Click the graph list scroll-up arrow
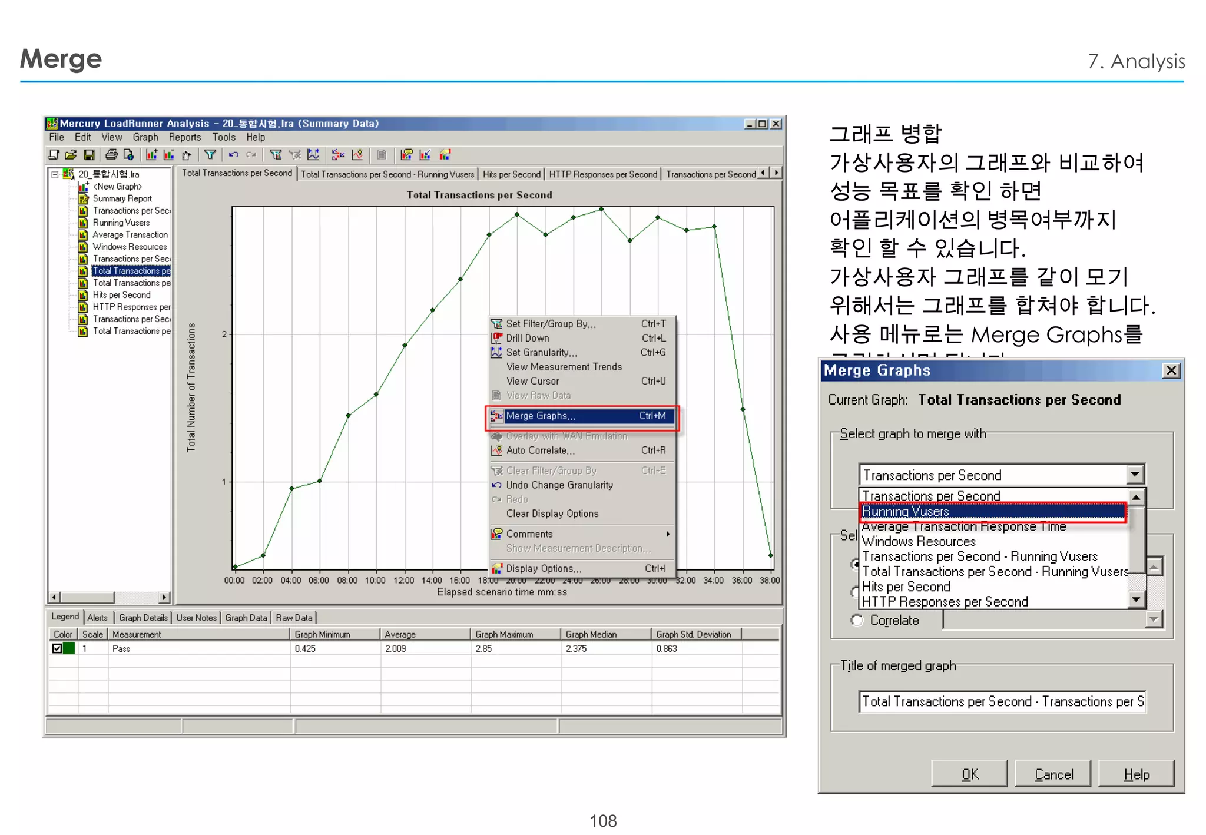The height and width of the screenshot is (835, 1206). (x=1136, y=497)
